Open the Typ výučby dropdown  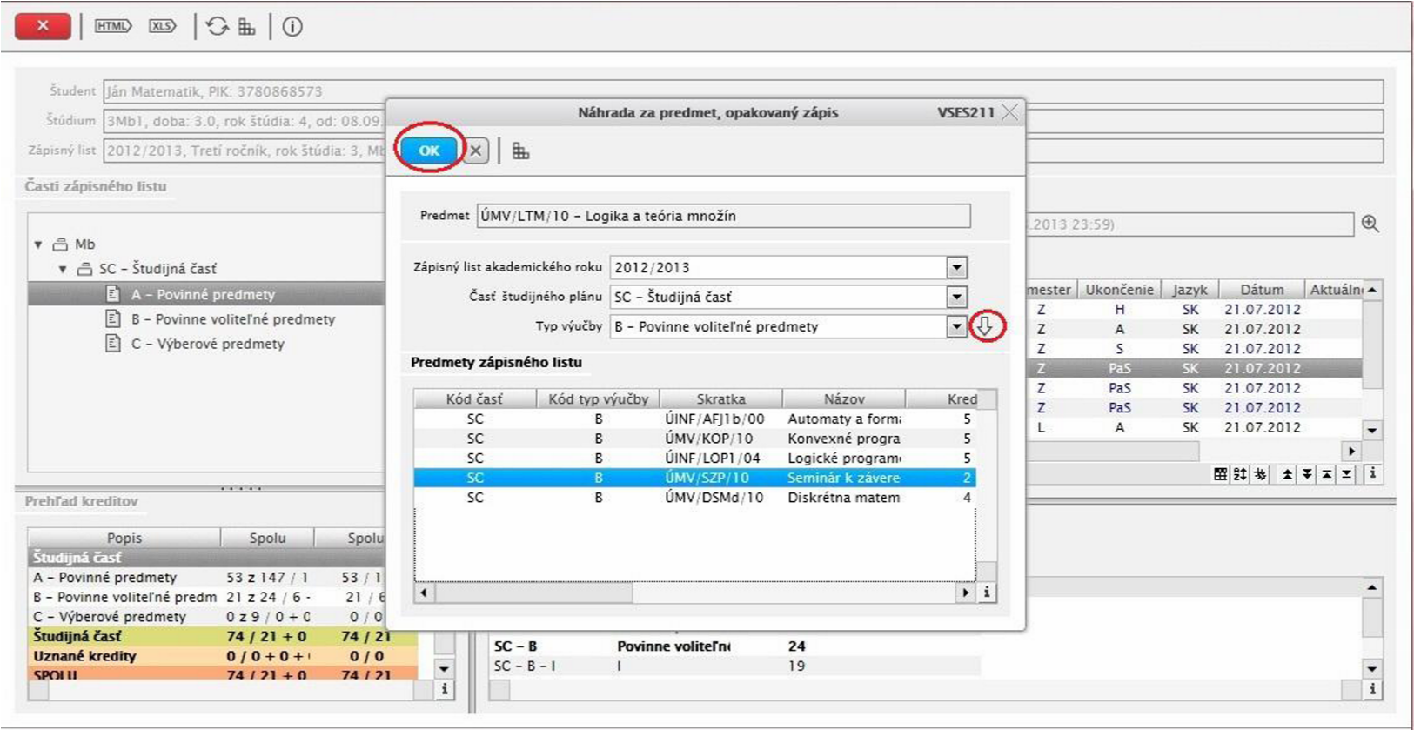(956, 327)
